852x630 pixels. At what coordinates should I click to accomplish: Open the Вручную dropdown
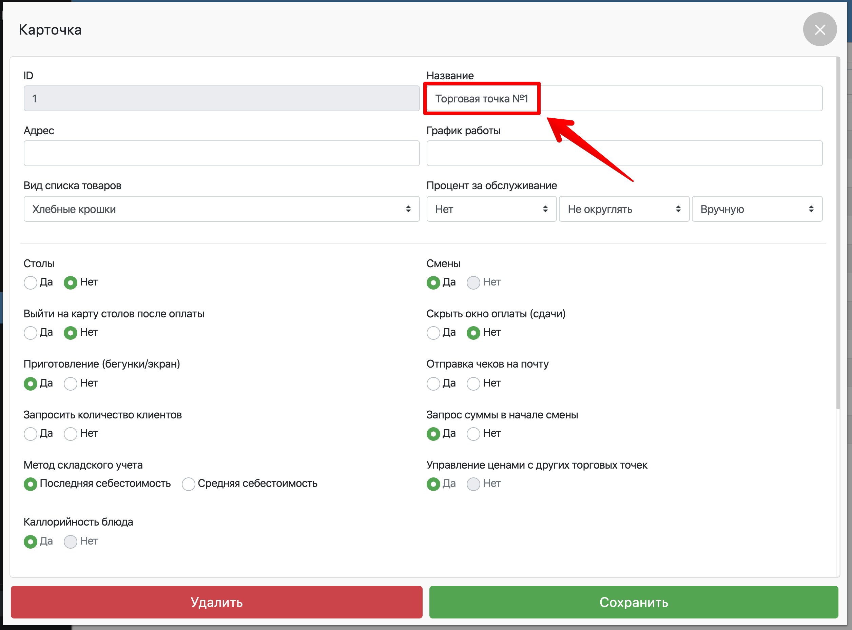(757, 209)
